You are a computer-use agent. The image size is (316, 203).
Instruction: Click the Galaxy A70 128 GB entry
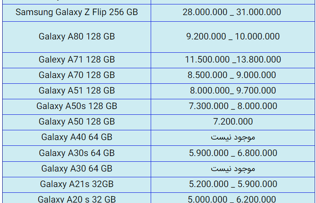point(77,75)
